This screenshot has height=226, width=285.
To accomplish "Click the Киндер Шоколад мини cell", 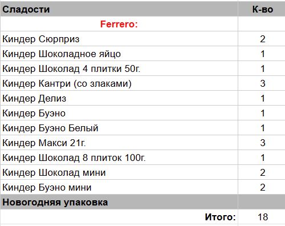I will [119, 172].
